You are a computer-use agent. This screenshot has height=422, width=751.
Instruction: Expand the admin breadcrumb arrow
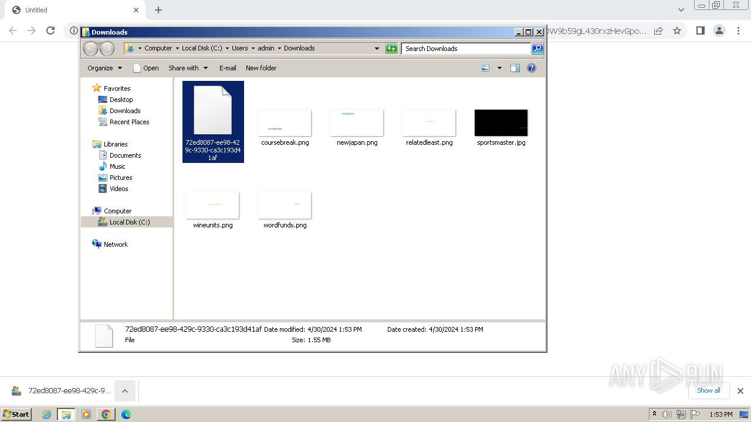click(279, 49)
